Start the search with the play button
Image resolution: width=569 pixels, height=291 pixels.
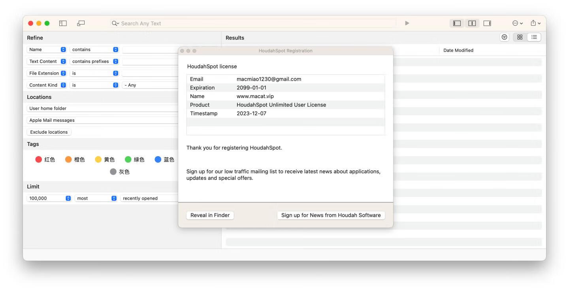[x=407, y=23]
